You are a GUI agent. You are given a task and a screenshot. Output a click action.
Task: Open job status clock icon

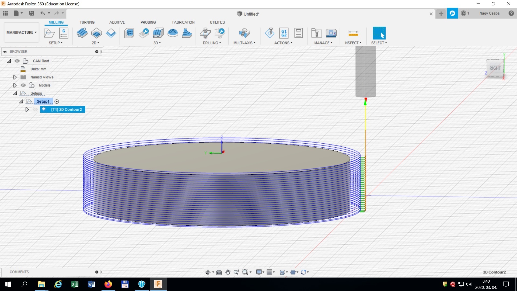[463, 13]
